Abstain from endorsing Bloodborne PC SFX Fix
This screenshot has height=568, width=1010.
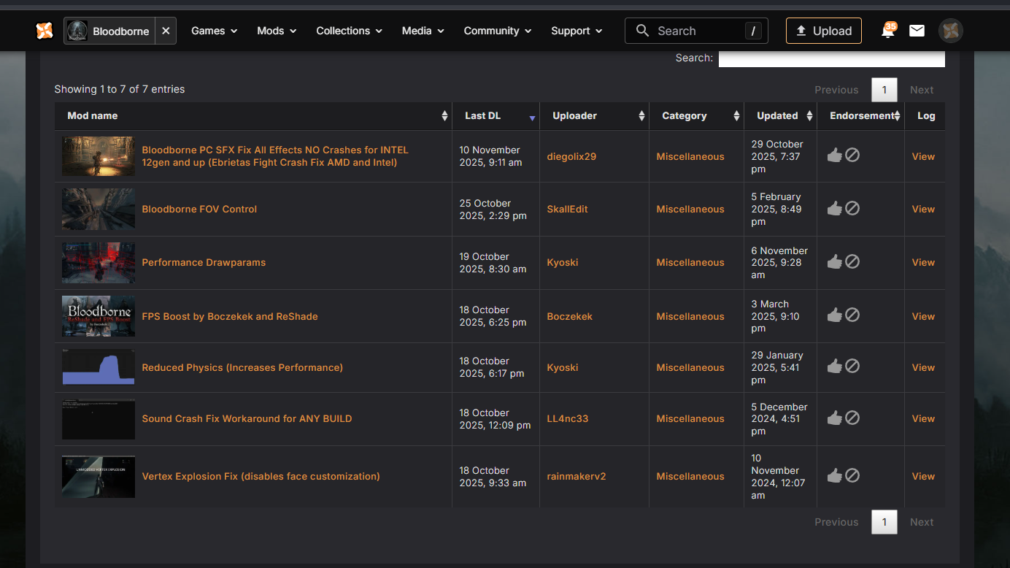(x=852, y=156)
